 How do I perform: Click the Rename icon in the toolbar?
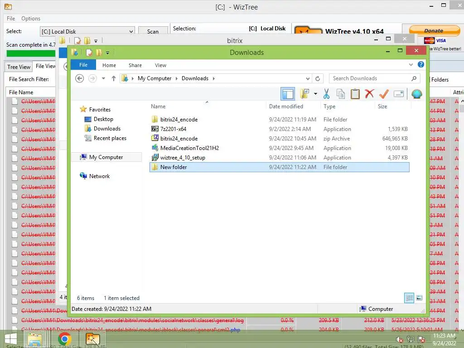point(399,94)
